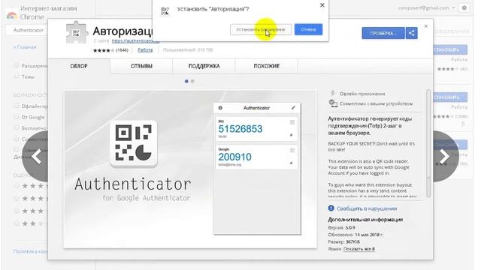Click the '« Главная' link in sidebar
The height and width of the screenshot is (270, 481).
[25, 47]
